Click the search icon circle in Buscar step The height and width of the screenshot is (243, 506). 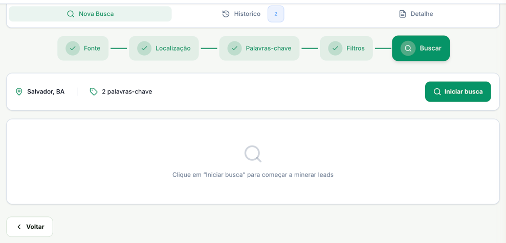[x=408, y=48]
